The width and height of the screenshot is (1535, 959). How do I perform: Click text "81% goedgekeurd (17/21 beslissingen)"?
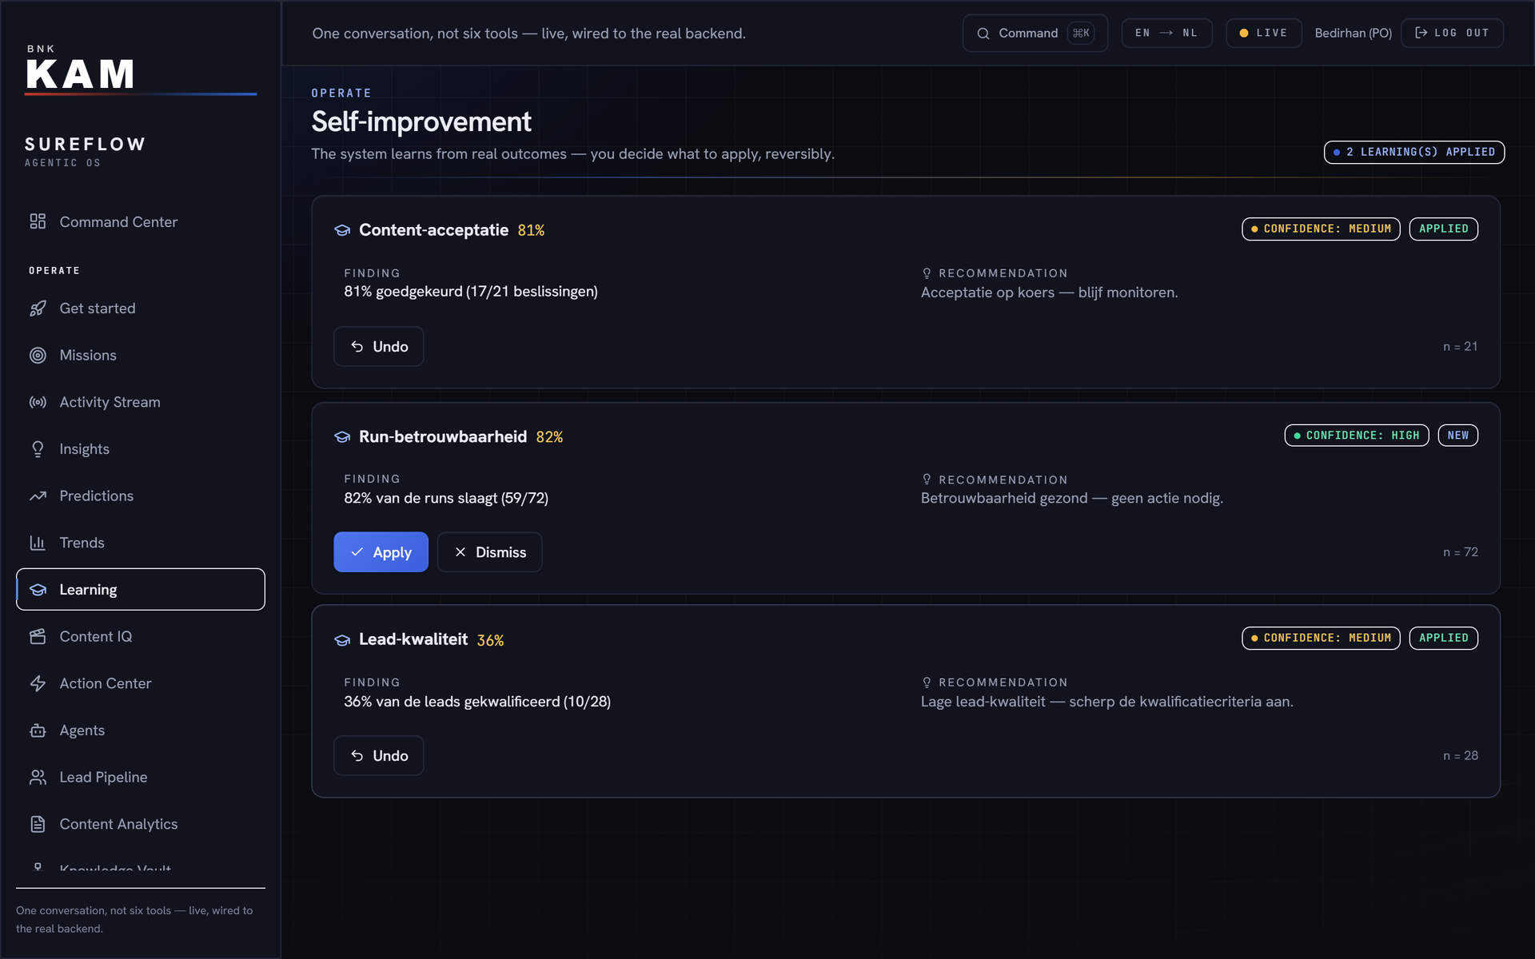click(471, 292)
